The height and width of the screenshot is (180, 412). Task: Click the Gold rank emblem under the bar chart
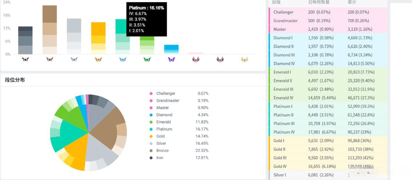tap(98, 59)
